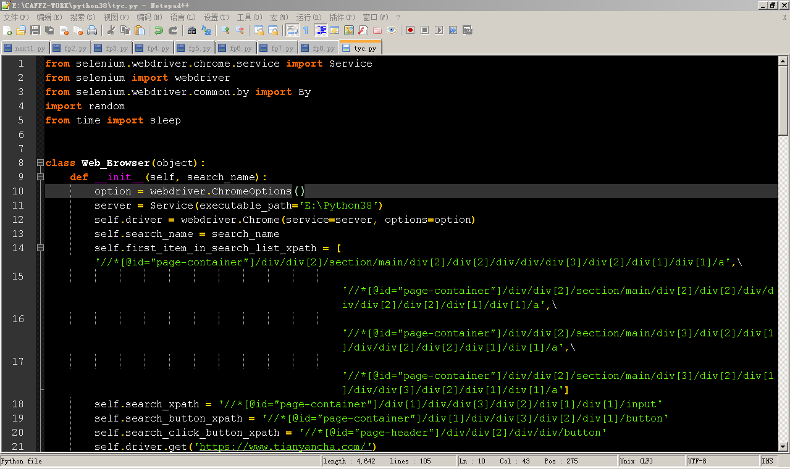Screen dimensions: 790x469
Task: Toggle the word wrap toolbar button
Action: (x=292, y=30)
